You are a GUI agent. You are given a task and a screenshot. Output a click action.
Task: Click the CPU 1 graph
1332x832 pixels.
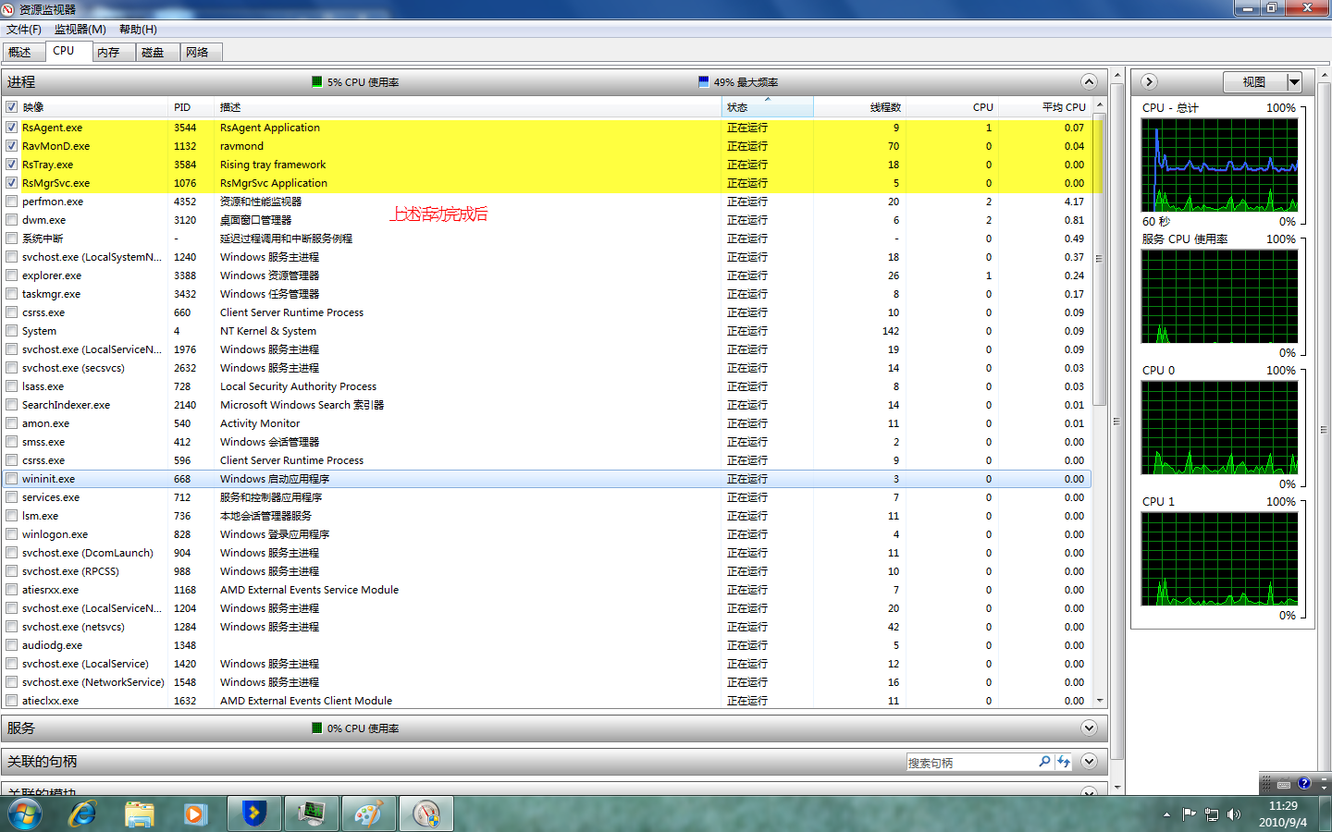pyautogui.click(x=1219, y=559)
